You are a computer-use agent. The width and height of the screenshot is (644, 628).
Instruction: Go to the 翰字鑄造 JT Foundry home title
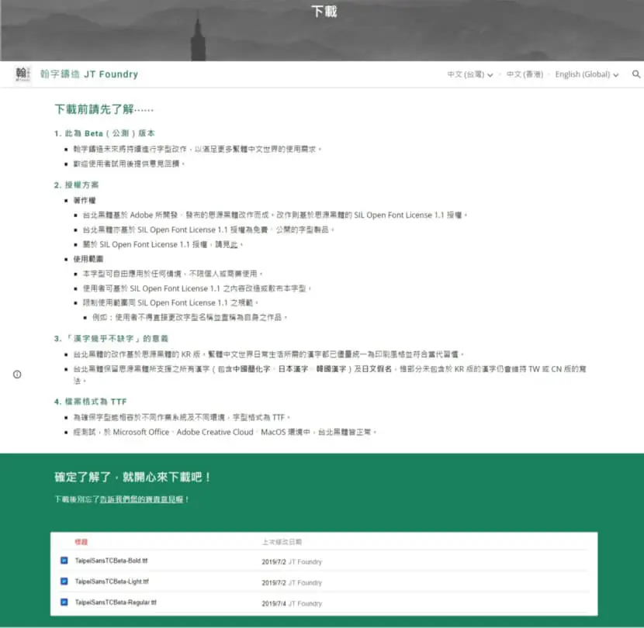click(89, 74)
